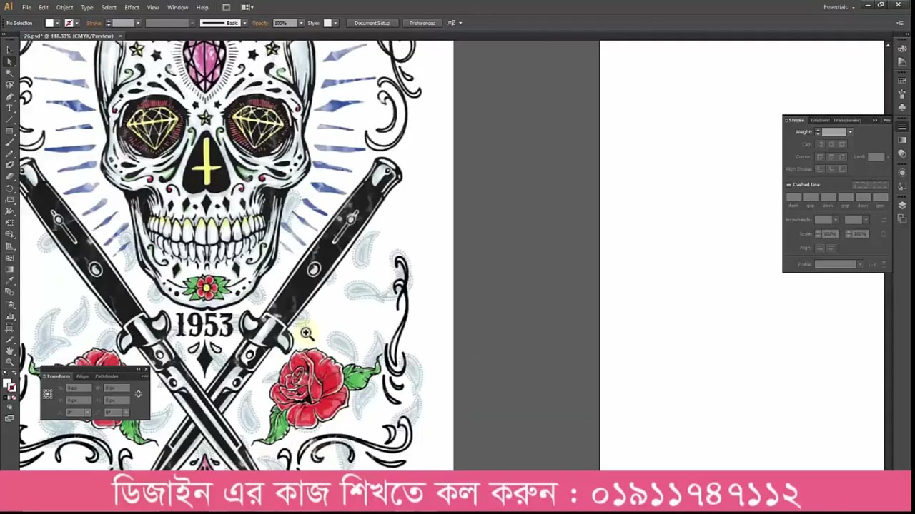Click the Preferences button
This screenshot has width=915, height=514.
pyautogui.click(x=422, y=23)
